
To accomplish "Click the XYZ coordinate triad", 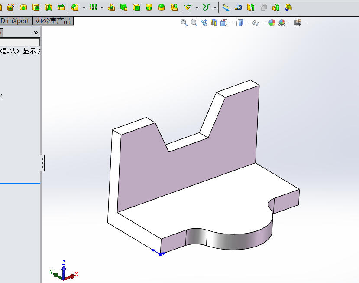I will pos(64,270).
